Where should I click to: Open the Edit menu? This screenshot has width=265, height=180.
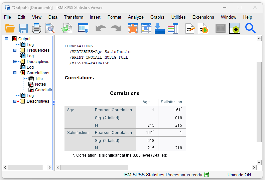[x=21, y=17]
